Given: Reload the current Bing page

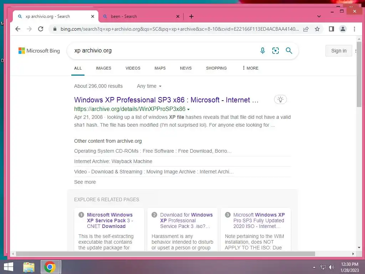Looking at the screenshot, I should pos(41,29).
